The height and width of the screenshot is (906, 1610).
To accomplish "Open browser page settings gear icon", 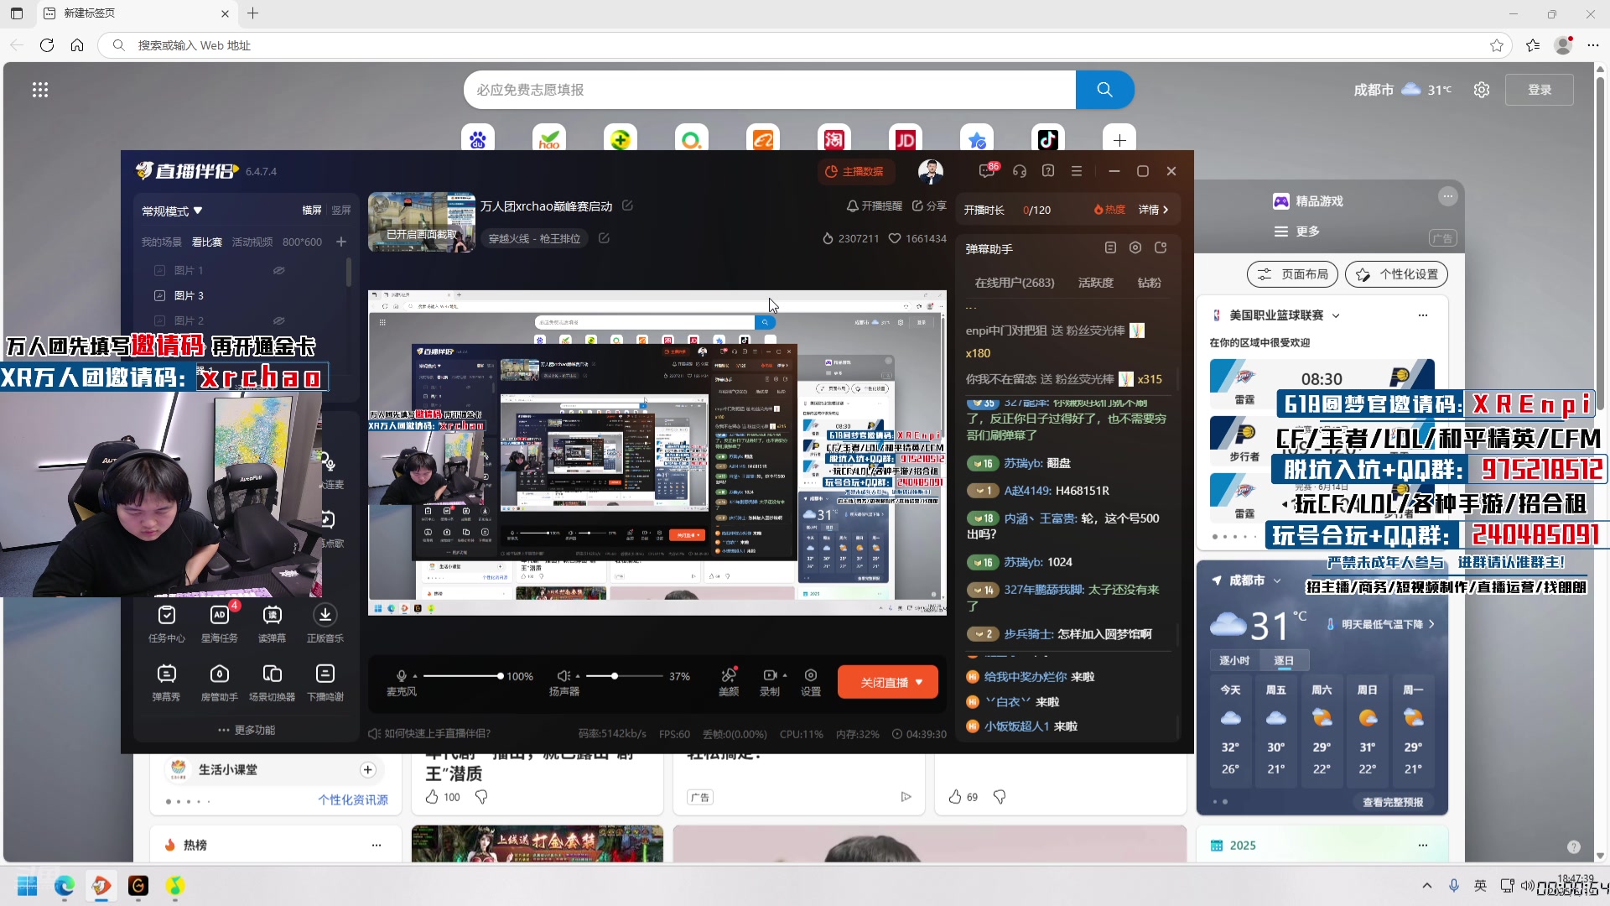I will coord(1482,90).
